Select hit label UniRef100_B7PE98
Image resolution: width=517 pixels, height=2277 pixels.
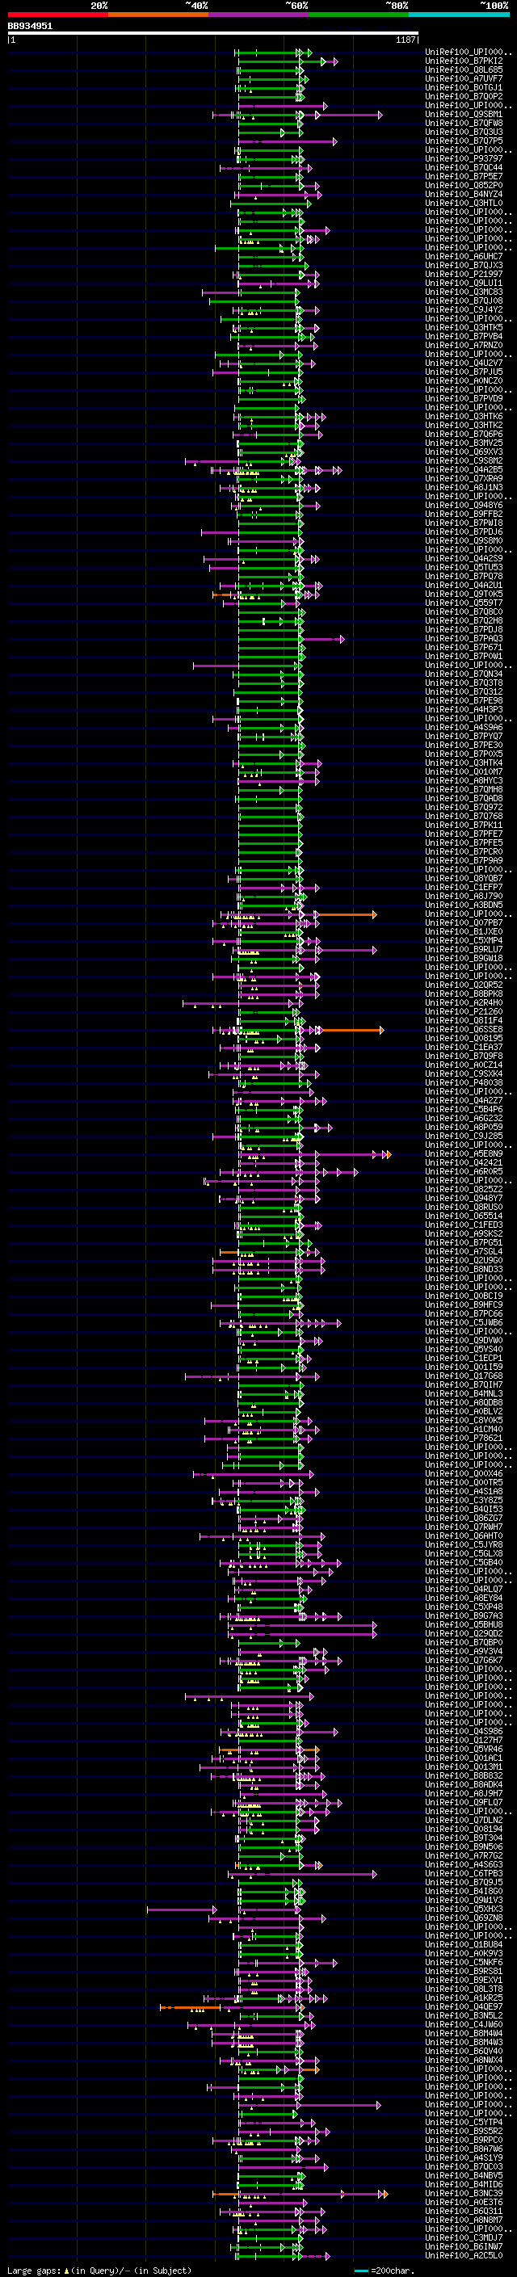464,701
